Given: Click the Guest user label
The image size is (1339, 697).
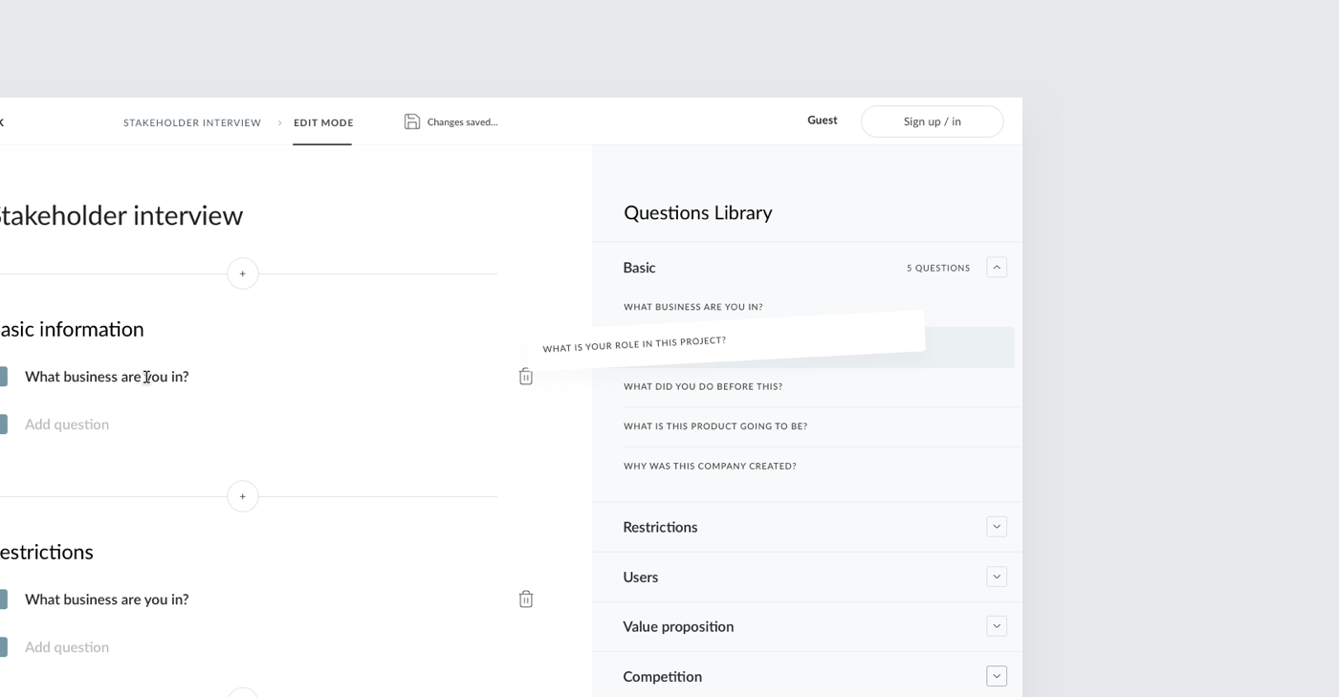Looking at the screenshot, I should [823, 120].
